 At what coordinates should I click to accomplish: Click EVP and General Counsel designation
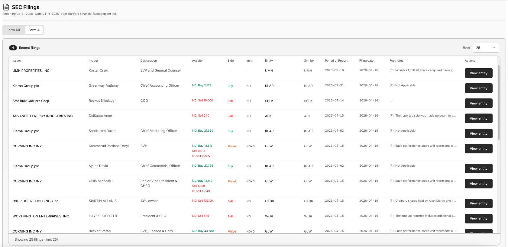point(160,70)
